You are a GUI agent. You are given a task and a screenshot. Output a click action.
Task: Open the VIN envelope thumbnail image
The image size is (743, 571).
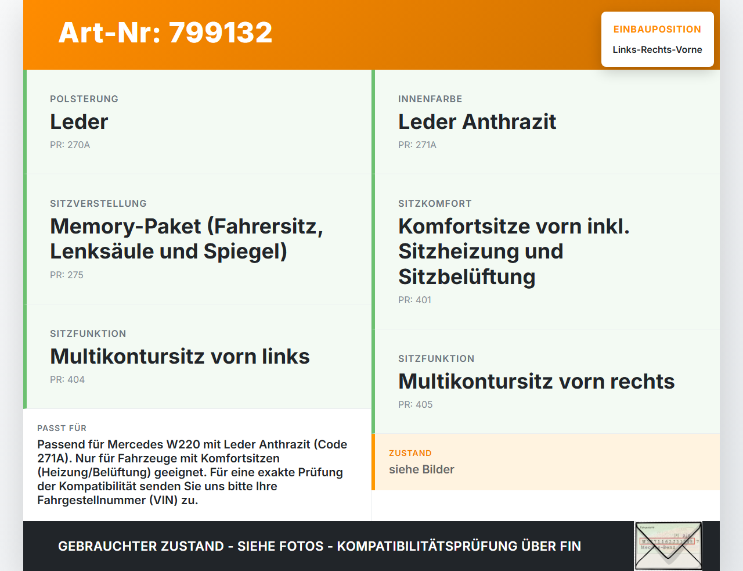(668, 546)
